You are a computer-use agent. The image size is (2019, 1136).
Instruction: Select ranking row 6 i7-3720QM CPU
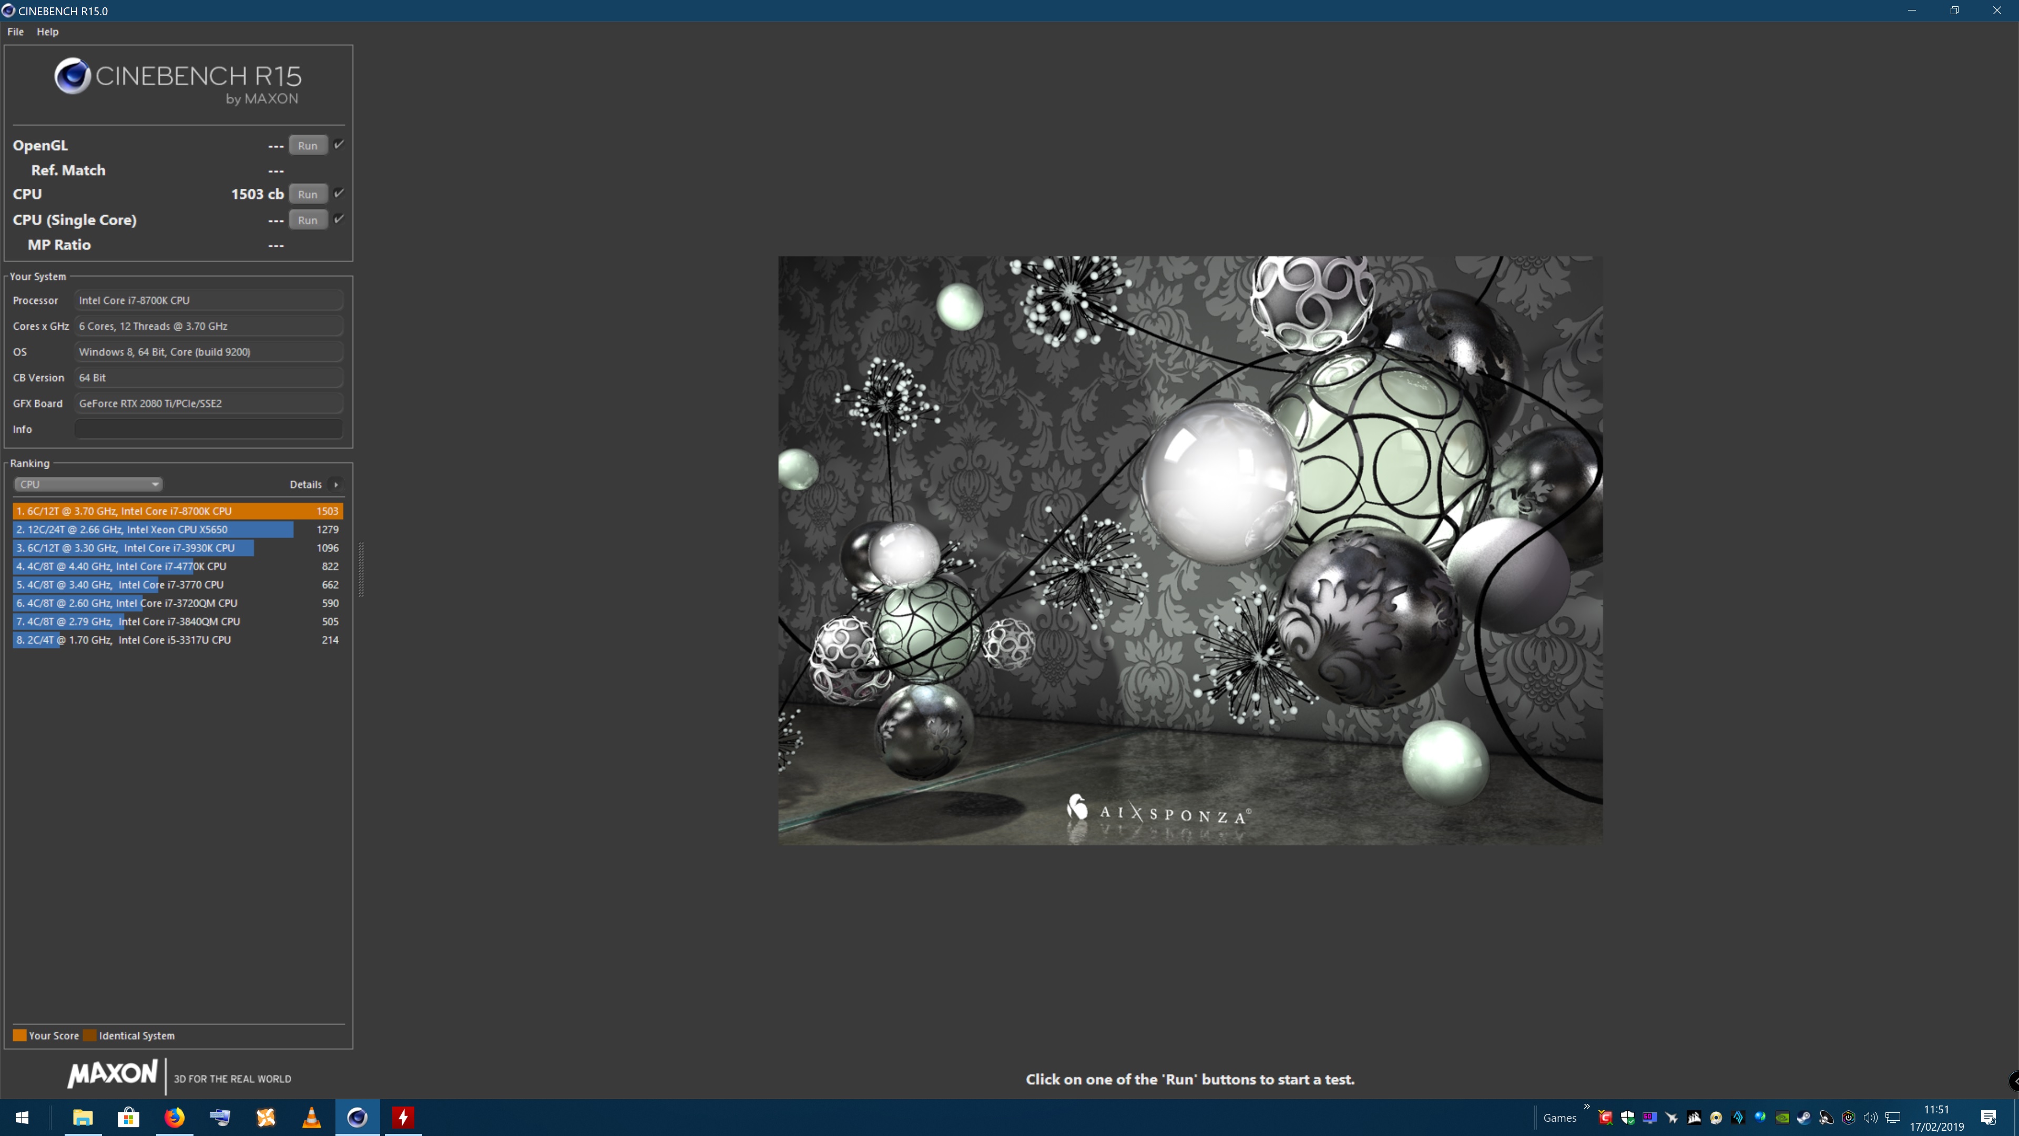(x=178, y=603)
